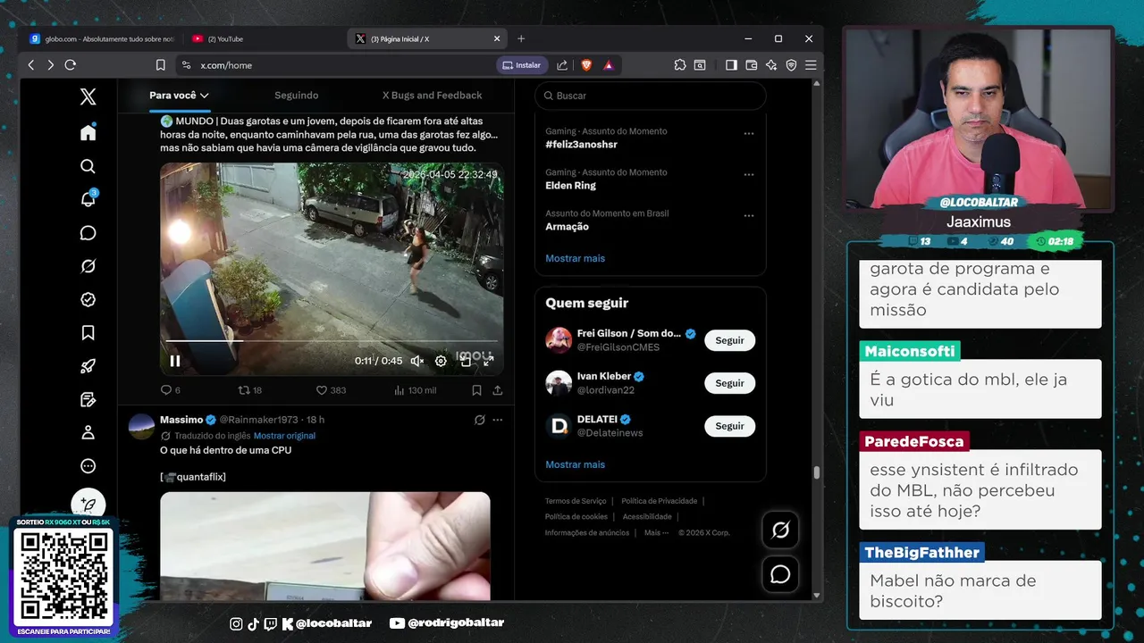View 130 mil views analytics
The height and width of the screenshot is (643, 1144).
[x=415, y=390]
